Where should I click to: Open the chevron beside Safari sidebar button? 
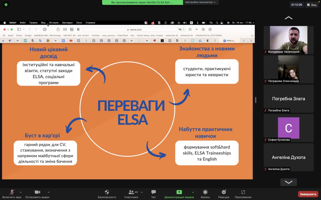point(24,29)
